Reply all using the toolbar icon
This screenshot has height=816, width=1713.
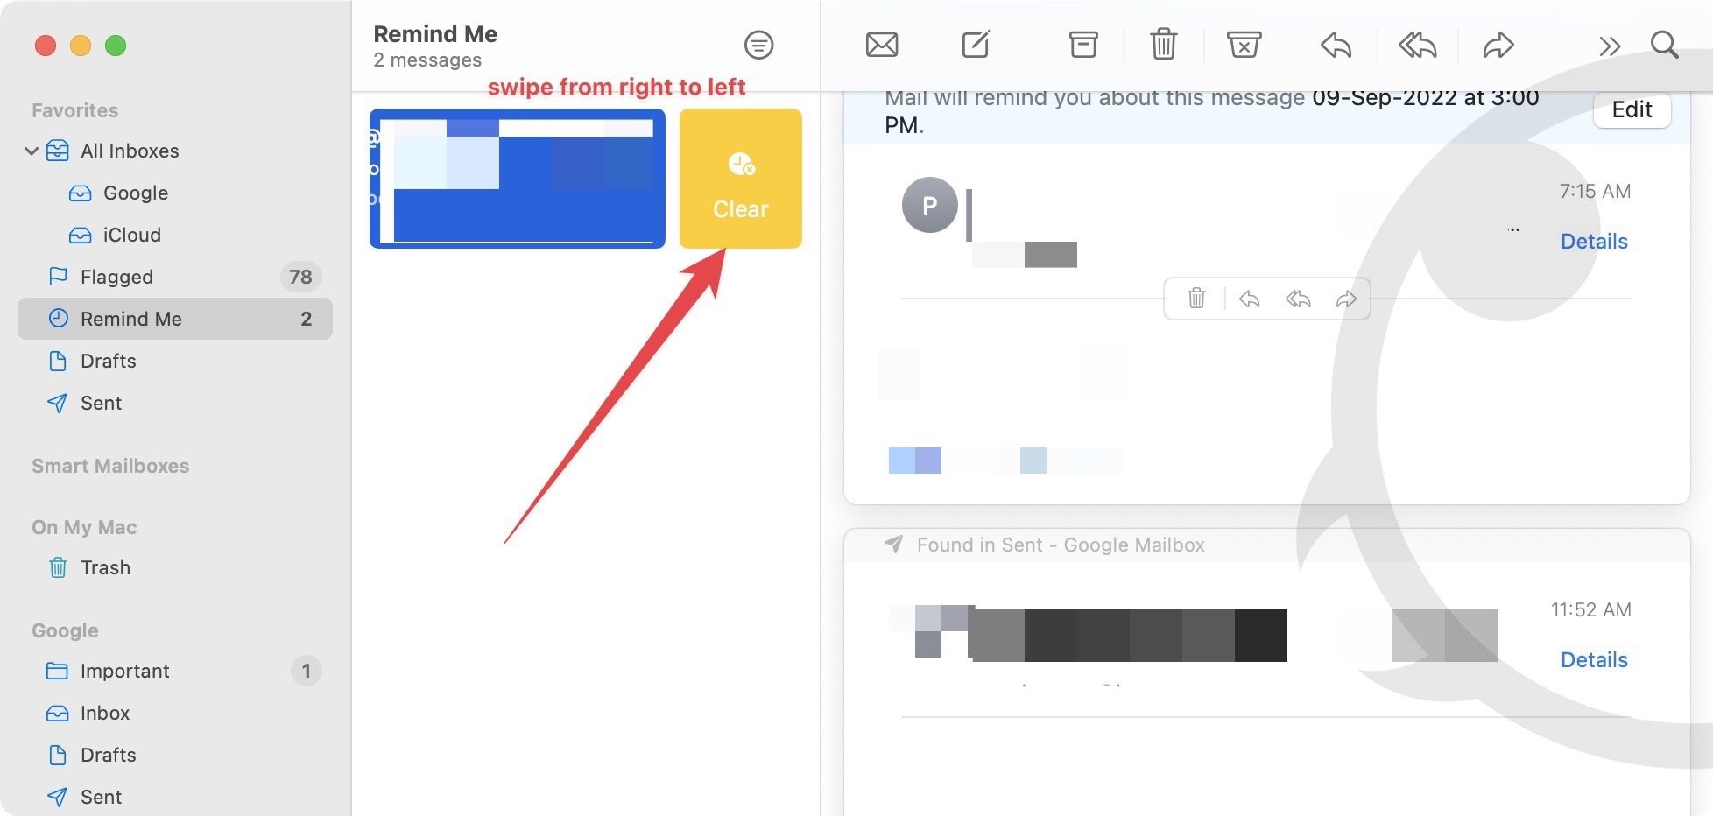(1416, 44)
